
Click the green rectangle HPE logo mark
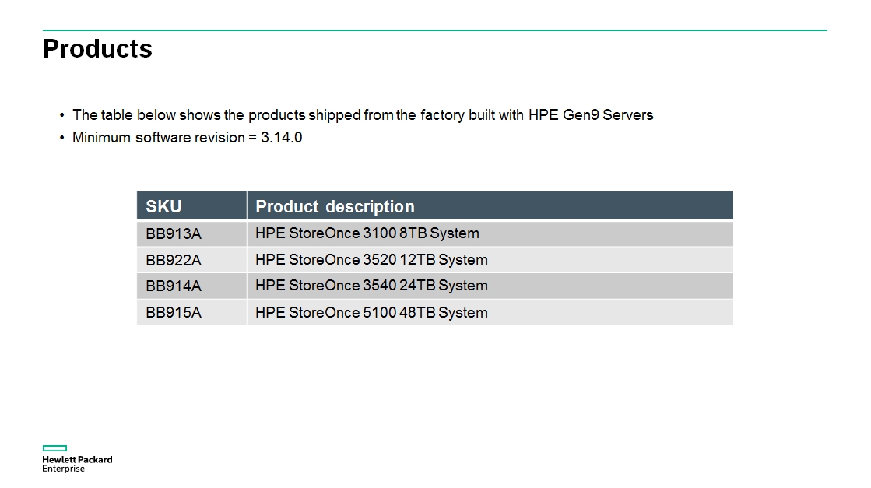[x=54, y=448]
